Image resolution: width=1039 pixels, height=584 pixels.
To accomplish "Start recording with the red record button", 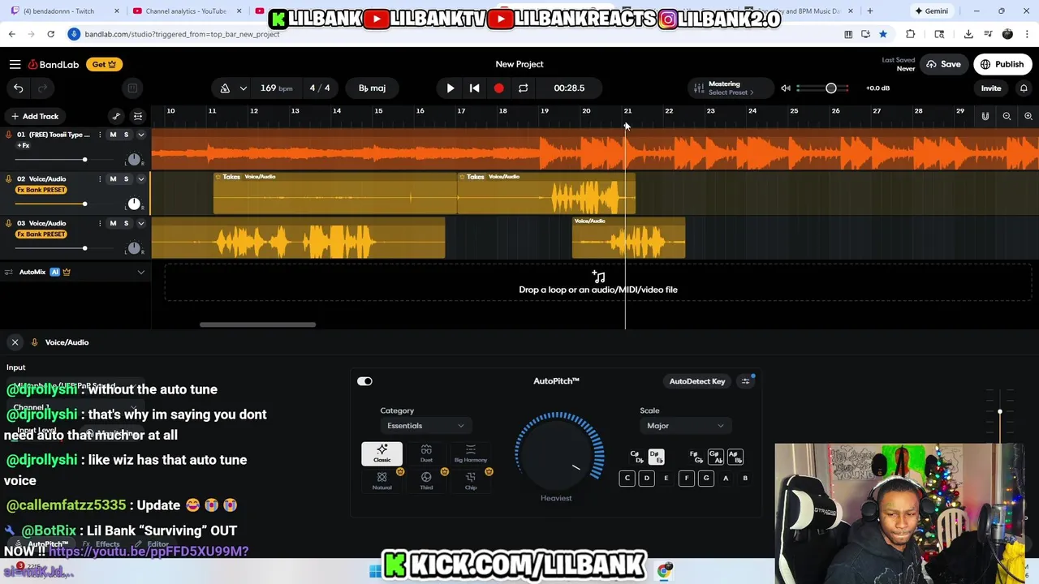I will (498, 88).
